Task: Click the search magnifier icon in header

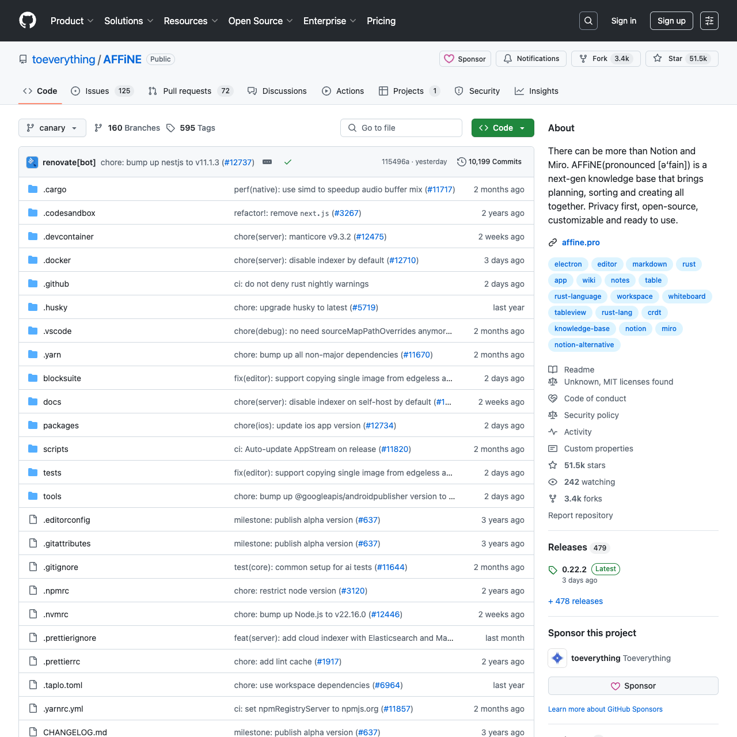Action: (588, 21)
